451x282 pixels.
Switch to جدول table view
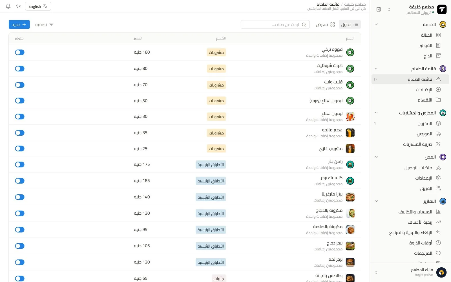tap(350, 25)
